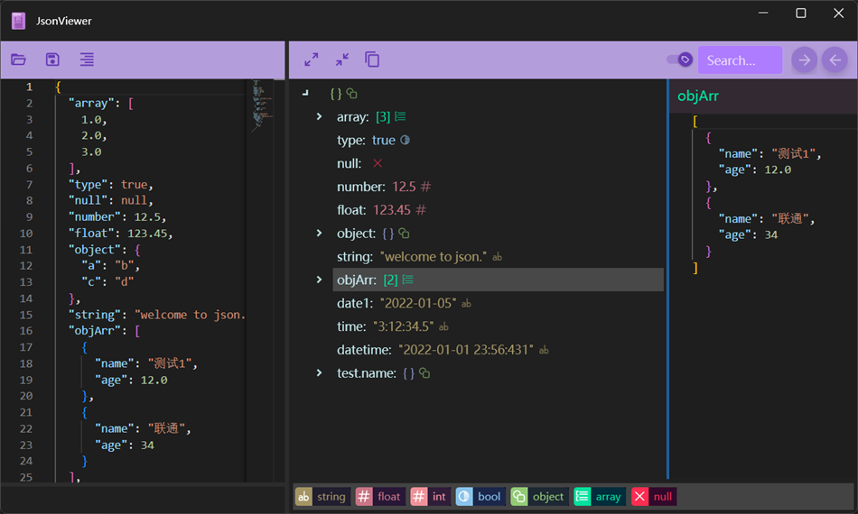858x514 pixels.
Task: Click array icon in objArr row
Action: 408,280
